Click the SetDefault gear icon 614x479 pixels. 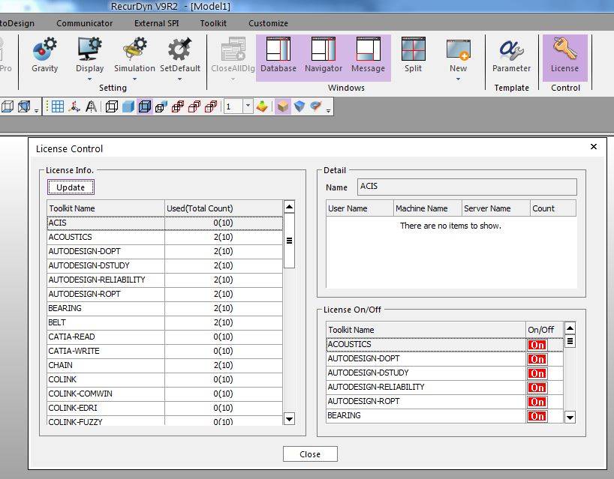(179, 49)
